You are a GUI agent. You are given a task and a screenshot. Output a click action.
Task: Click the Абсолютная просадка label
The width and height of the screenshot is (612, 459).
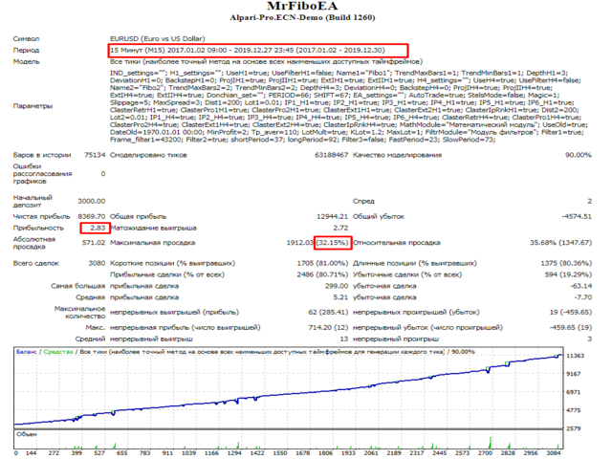coord(34,243)
